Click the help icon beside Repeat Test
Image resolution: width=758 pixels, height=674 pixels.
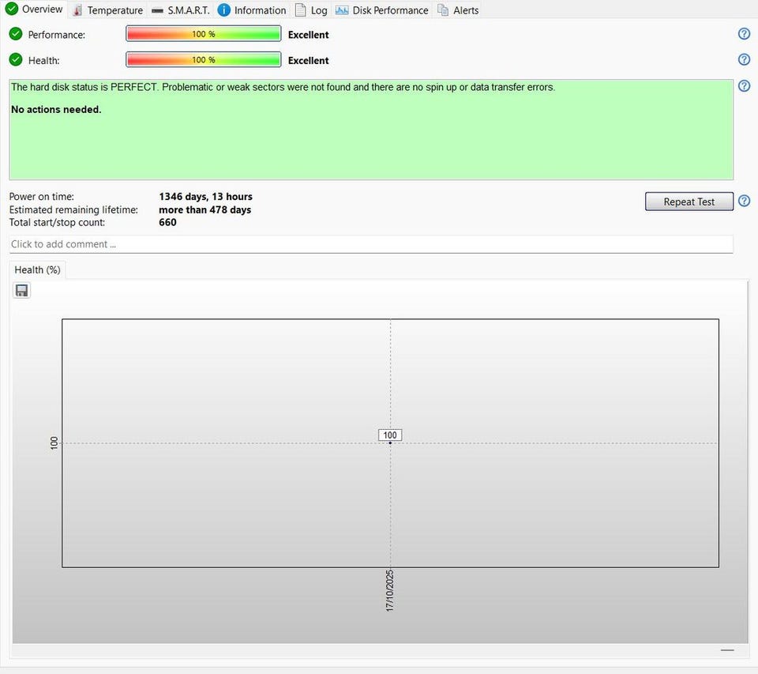pyautogui.click(x=744, y=201)
